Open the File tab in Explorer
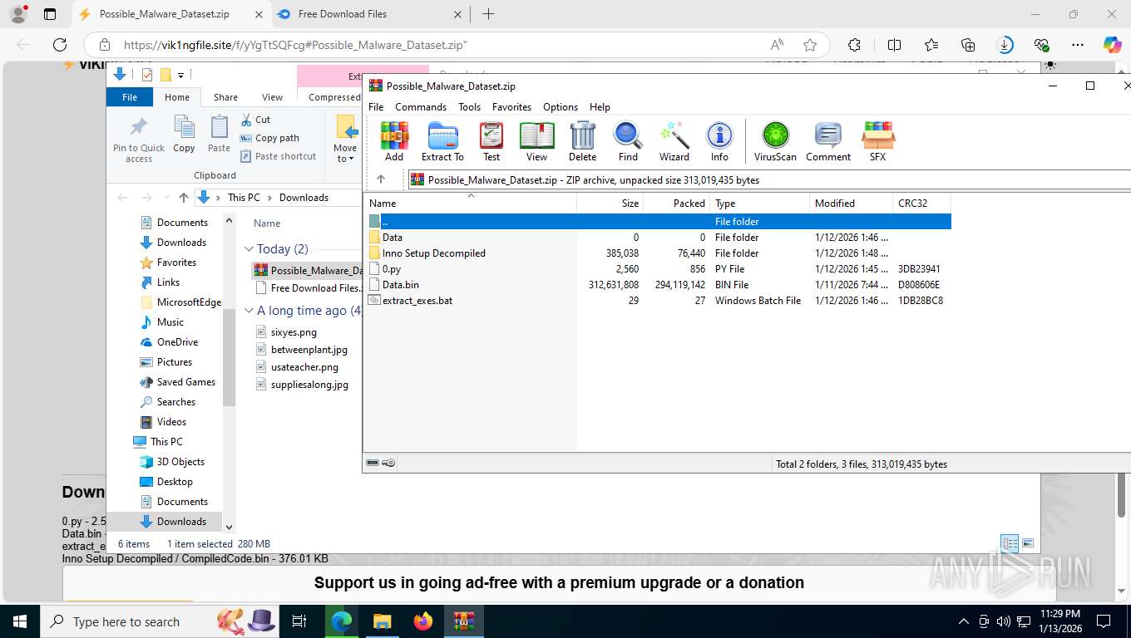1131x638 pixels. tap(130, 97)
